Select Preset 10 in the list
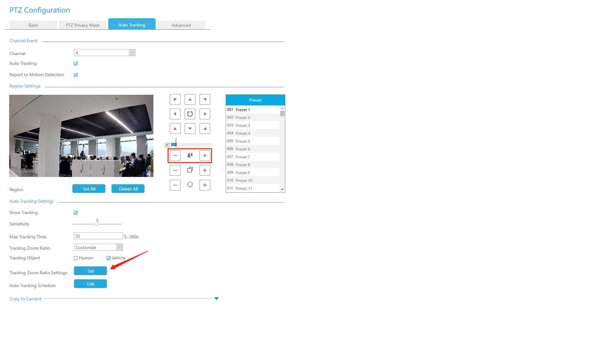 (253, 180)
